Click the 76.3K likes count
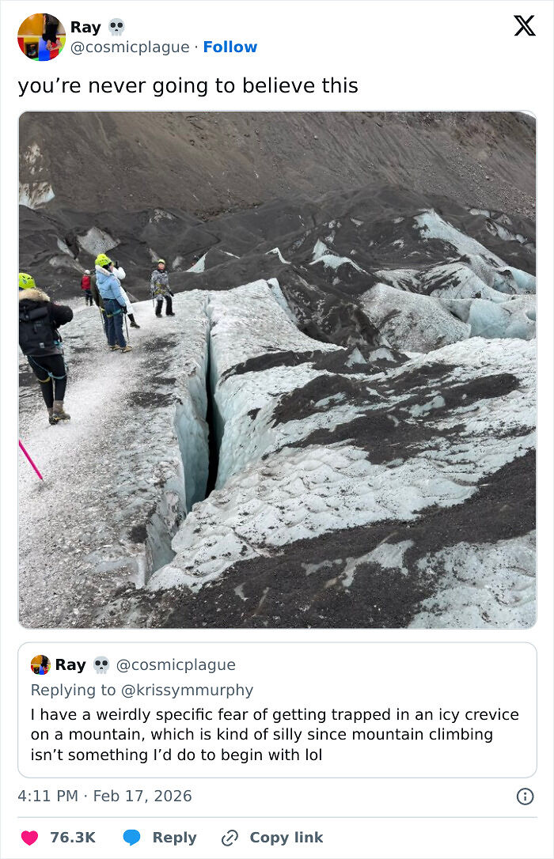Image resolution: width=554 pixels, height=859 pixels. [73, 838]
